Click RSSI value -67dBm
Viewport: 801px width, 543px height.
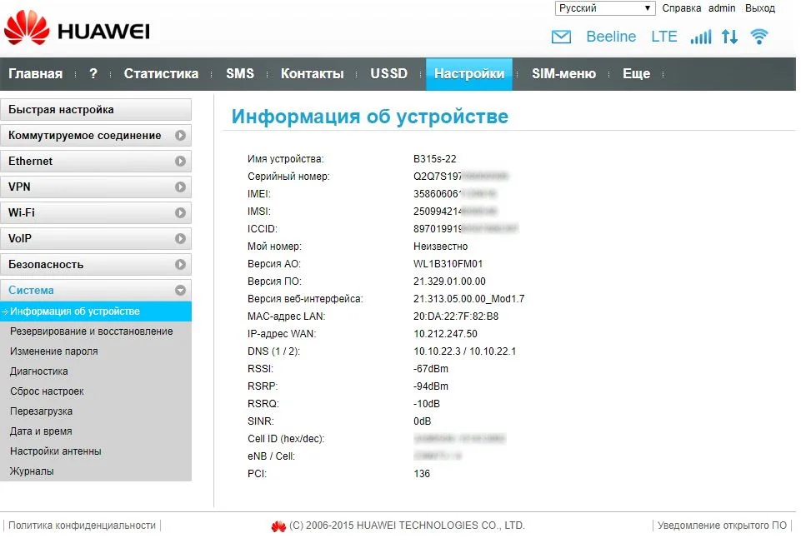431,368
